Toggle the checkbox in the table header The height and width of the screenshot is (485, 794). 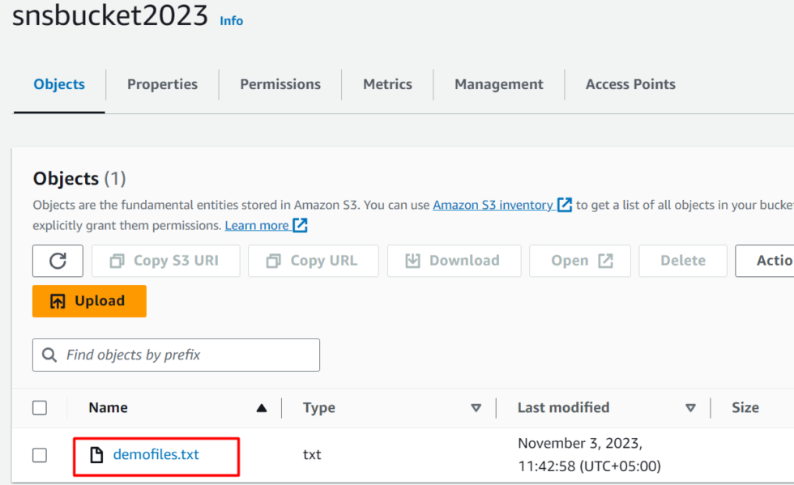(40, 407)
